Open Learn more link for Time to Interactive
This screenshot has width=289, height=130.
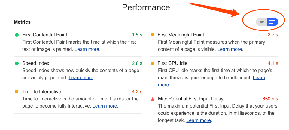tap(105, 106)
